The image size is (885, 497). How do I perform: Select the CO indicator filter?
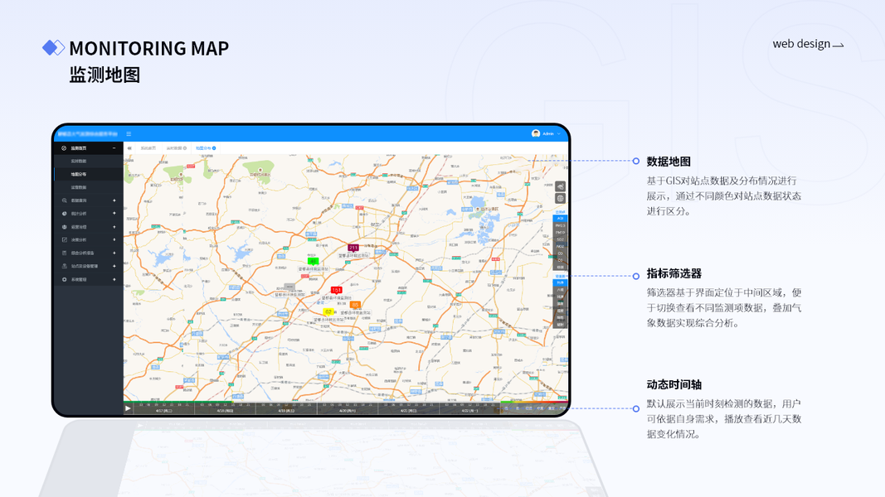pyautogui.click(x=560, y=253)
